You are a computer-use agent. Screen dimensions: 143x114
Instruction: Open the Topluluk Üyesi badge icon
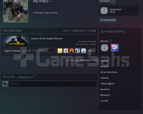(104, 11)
